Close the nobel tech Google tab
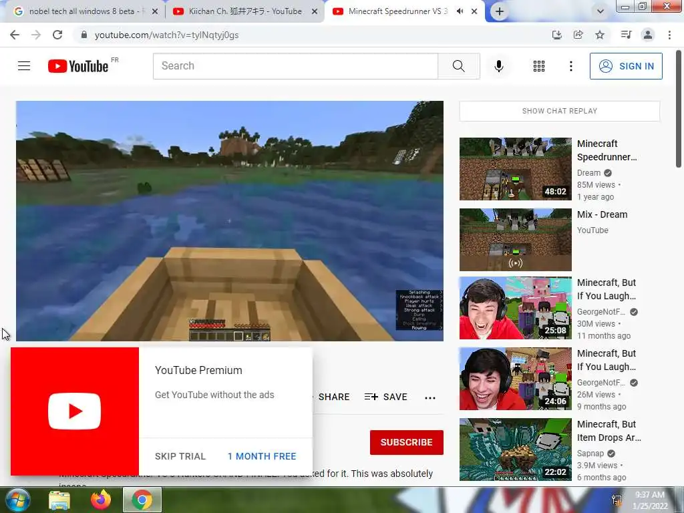The image size is (684, 513). click(x=155, y=12)
